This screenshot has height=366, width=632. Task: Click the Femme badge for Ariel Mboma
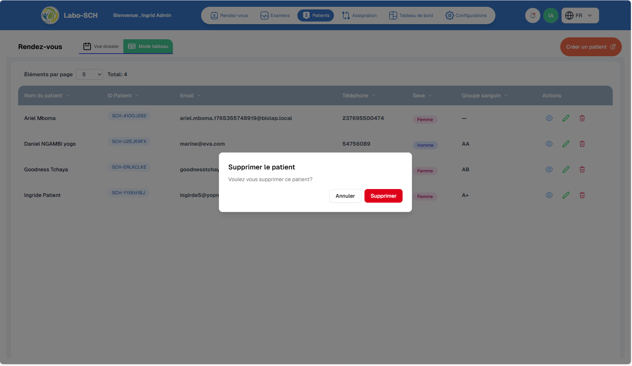425,120
